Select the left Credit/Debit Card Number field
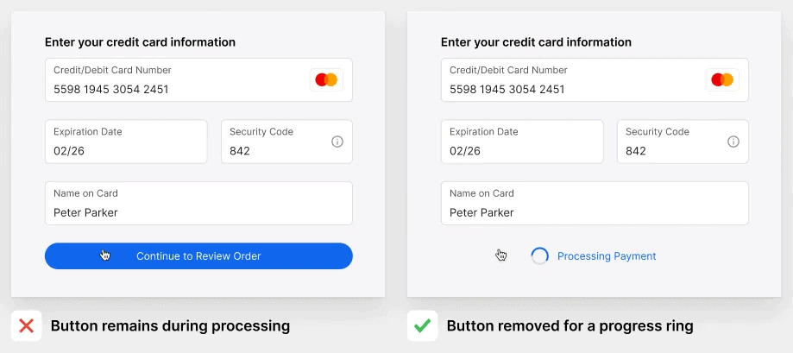 [198, 80]
